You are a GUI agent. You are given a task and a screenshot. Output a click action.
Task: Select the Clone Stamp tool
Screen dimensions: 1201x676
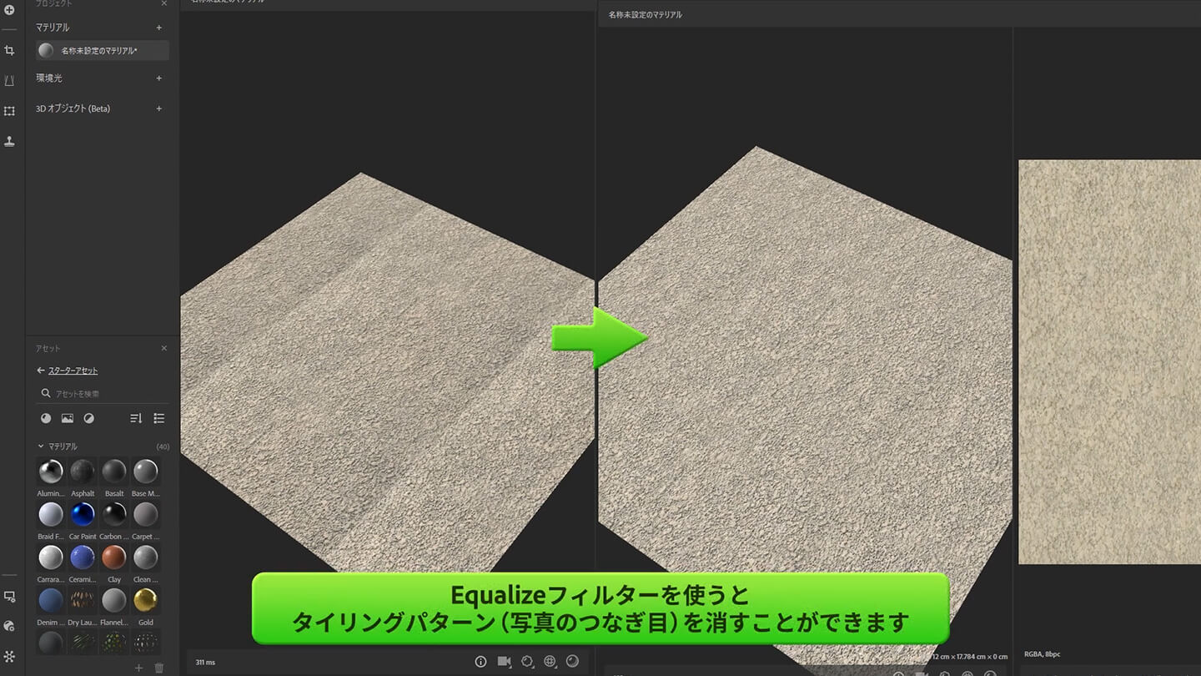click(x=10, y=141)
